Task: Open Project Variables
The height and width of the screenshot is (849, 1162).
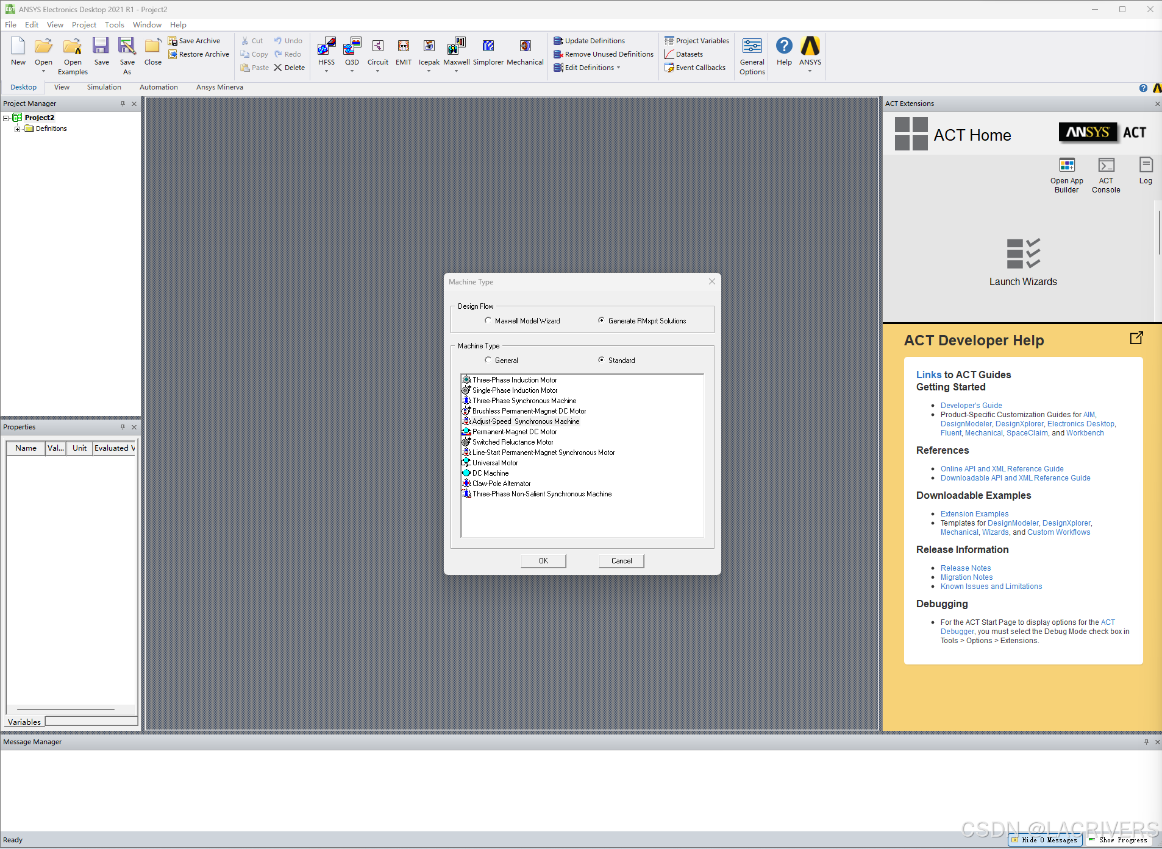Action: (696, 41)
